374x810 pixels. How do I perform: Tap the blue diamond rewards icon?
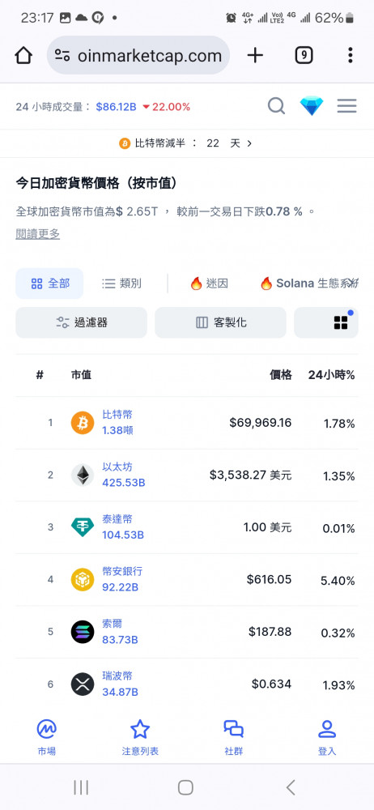(x=312, y=106)
